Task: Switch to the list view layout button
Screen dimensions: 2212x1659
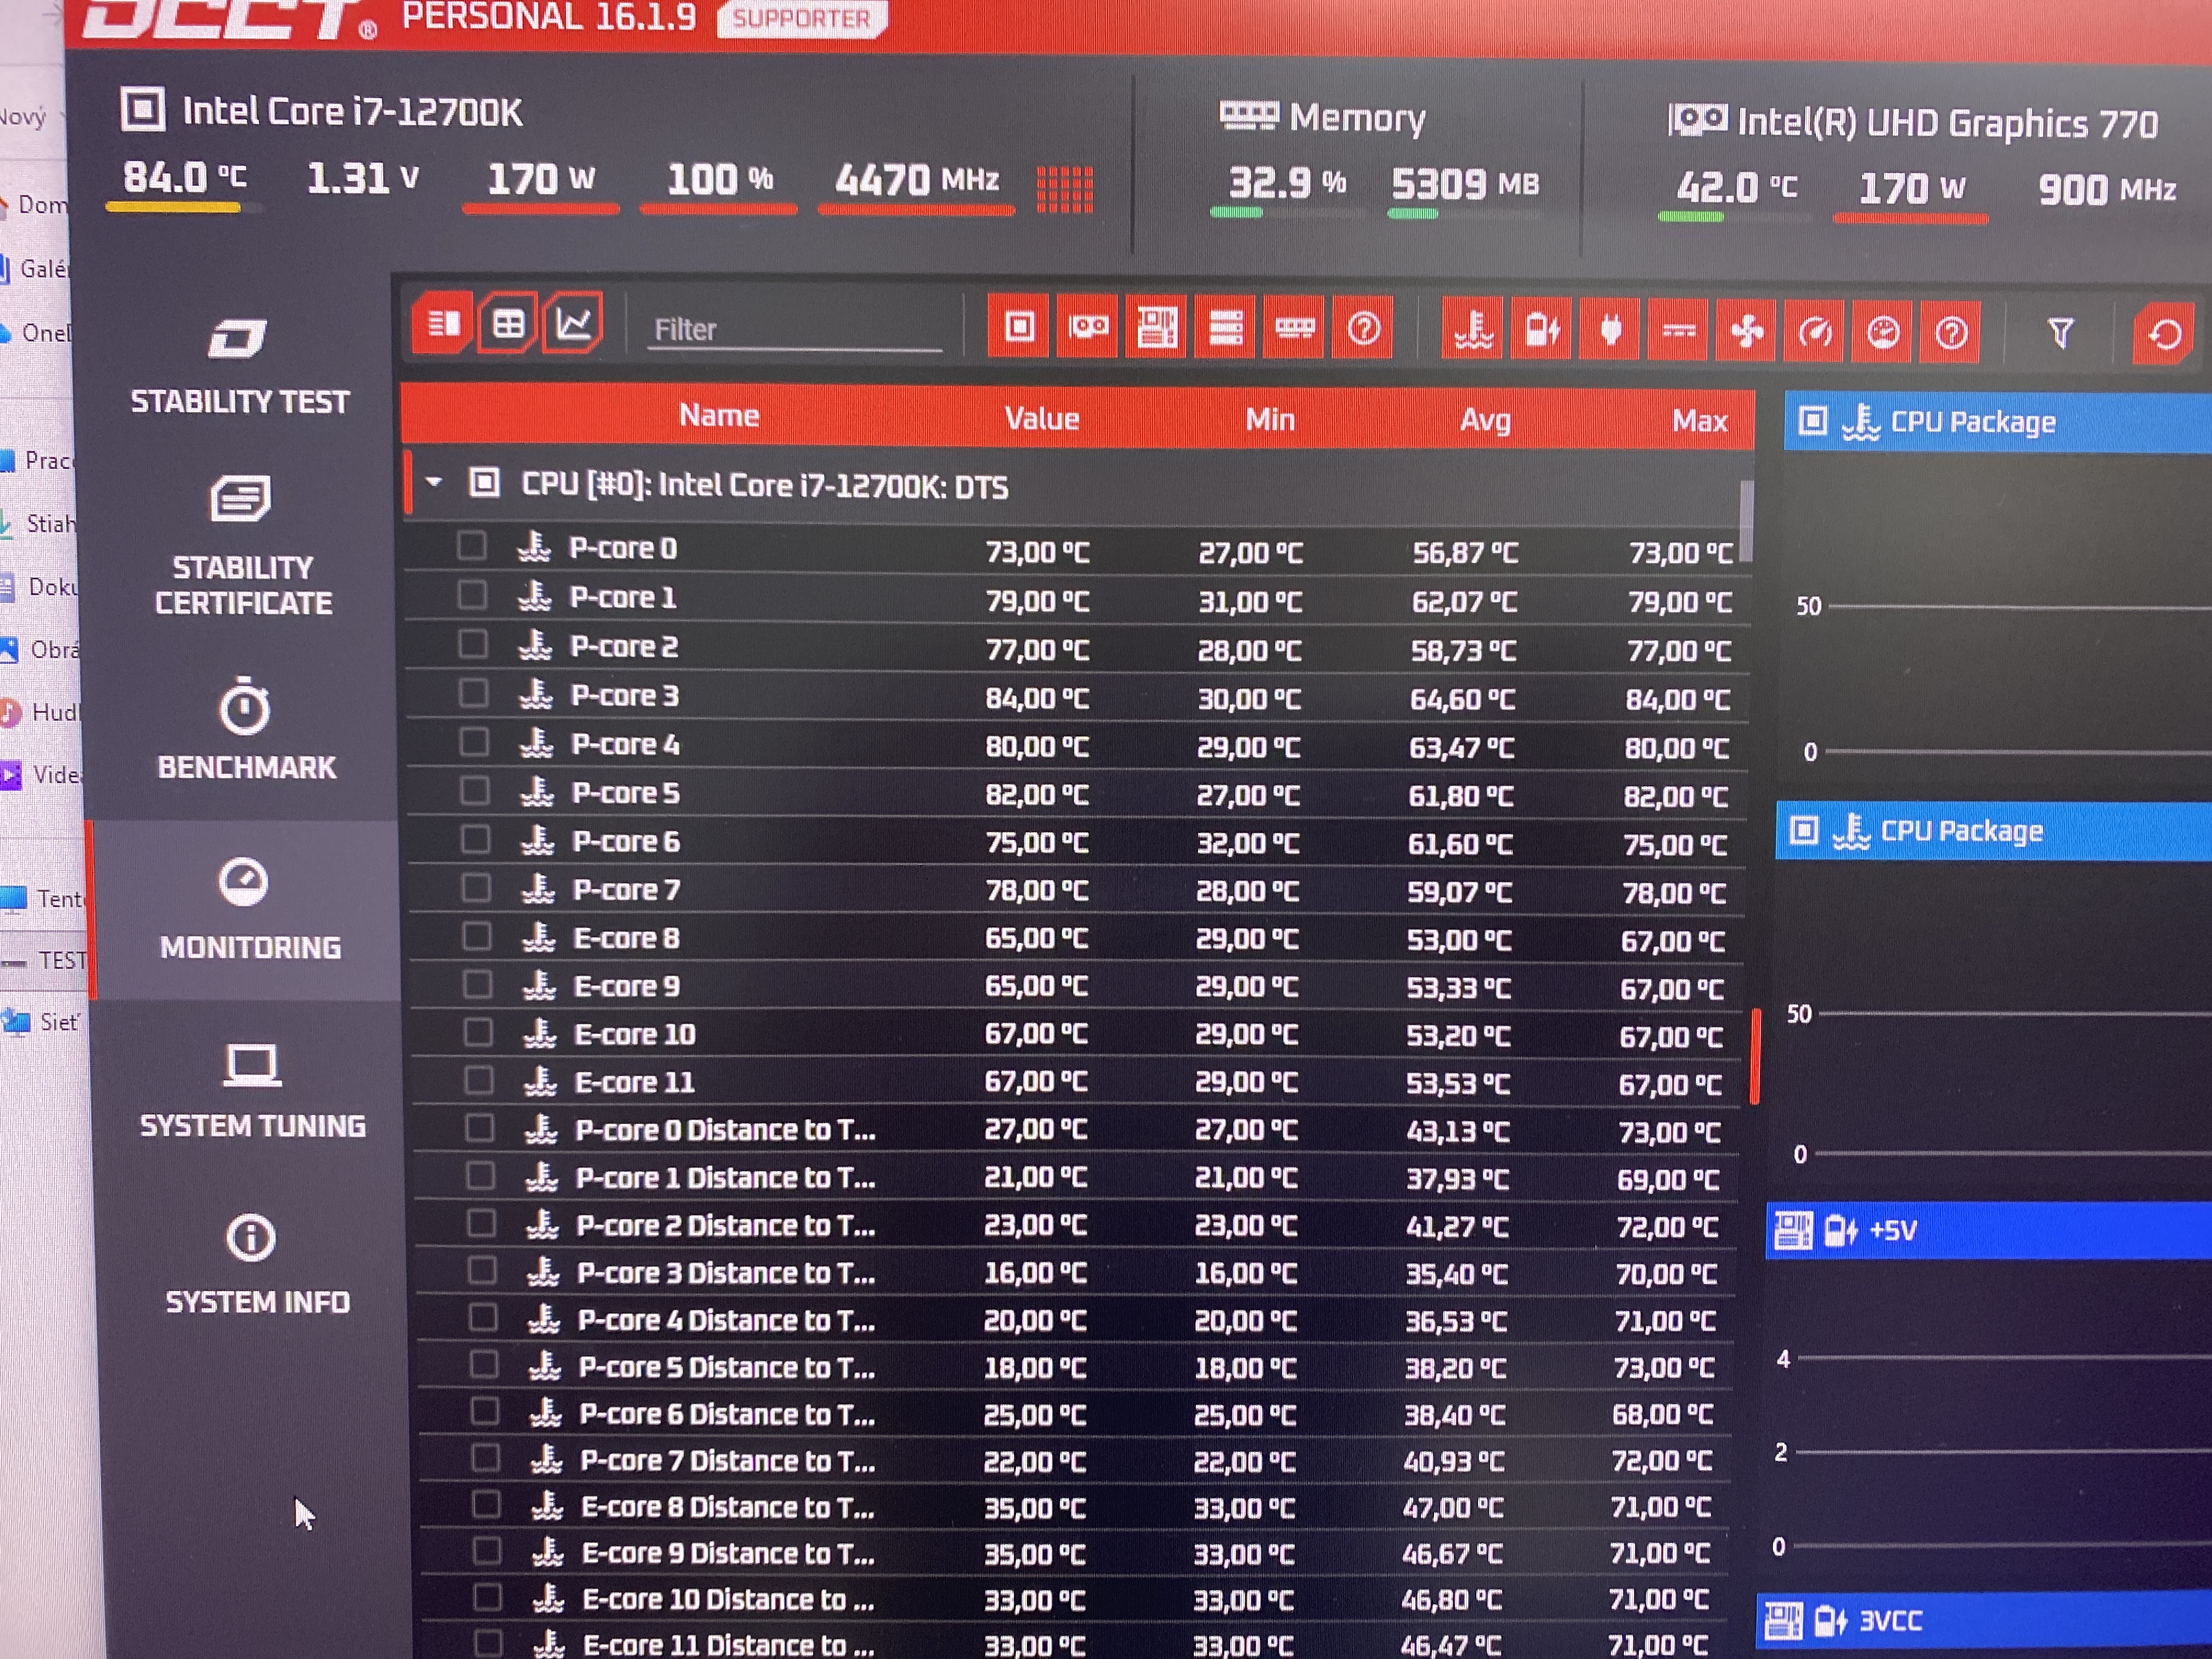Action: (x=443, y=323)
